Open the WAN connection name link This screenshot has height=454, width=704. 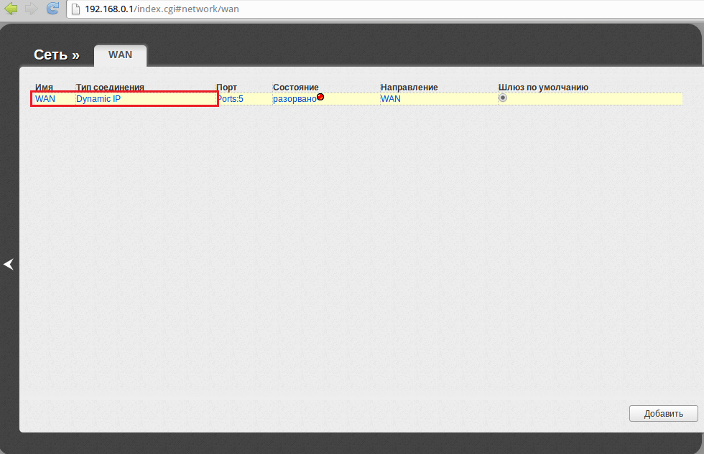[45, 99]
